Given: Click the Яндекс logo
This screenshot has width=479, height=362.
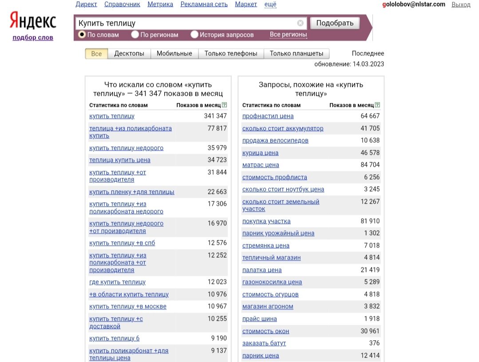Looking at the screenshot, I should coord(33,21).
